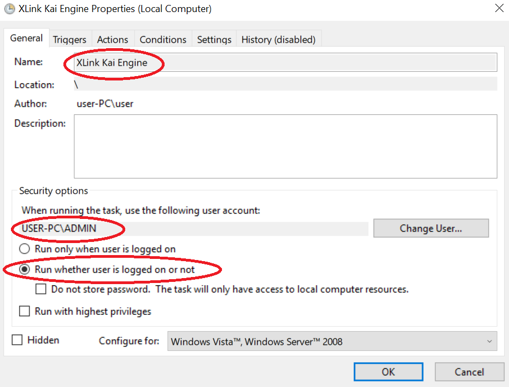Click Cancel to discard changes
Image resolution: width=509 pixels, height=387 pixels.
click(x=470, y=372)
